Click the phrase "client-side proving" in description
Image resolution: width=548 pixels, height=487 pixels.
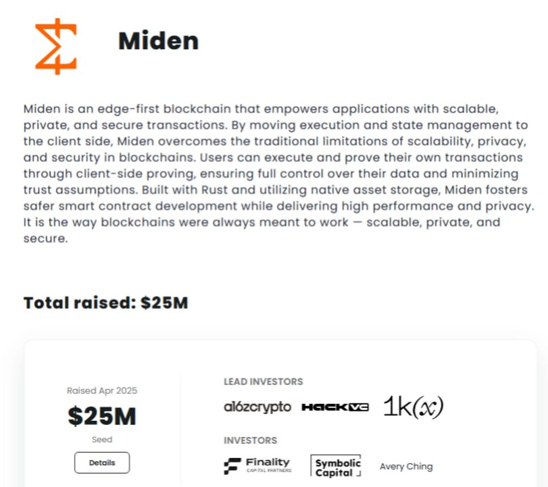point(136,174)
